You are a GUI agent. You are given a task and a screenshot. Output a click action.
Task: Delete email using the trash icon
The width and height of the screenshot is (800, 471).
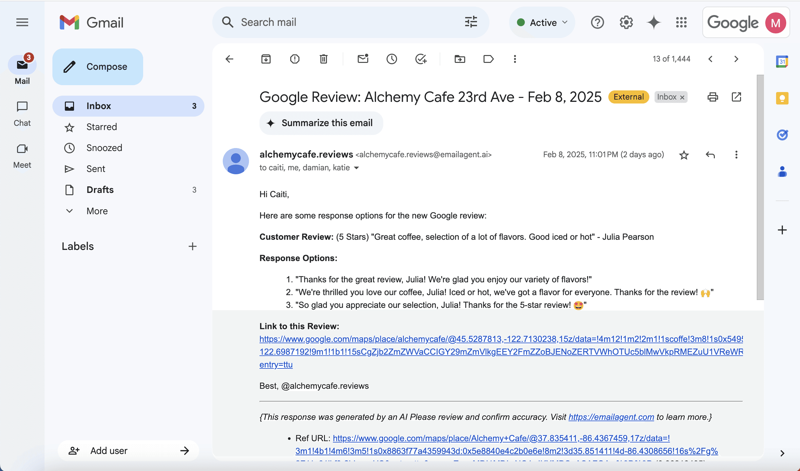click(323, 59)
